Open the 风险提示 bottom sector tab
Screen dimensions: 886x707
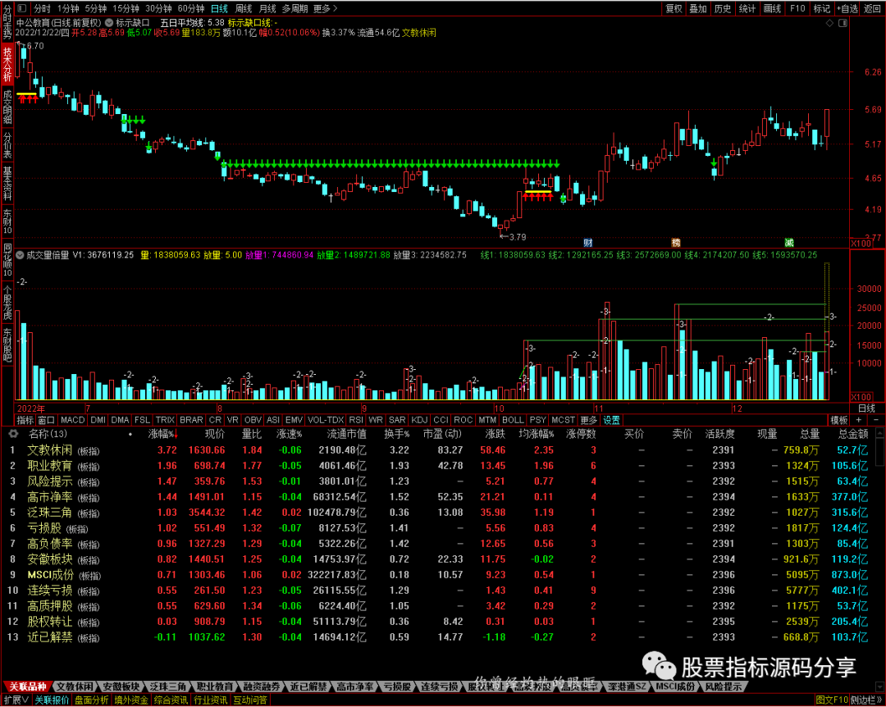(x=724, y=686)
